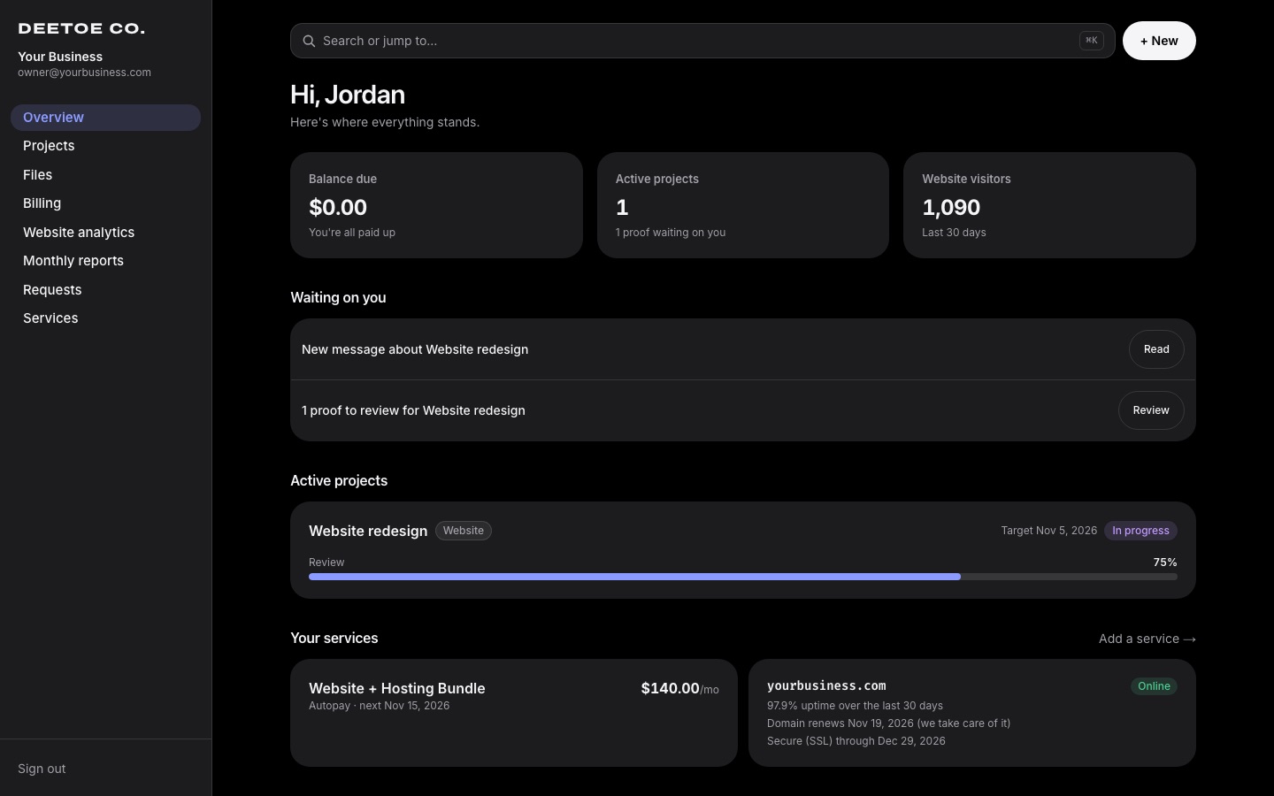The image size is (1274, 796).
Task: Click the Online status badge
Action: coord(1154,686)
